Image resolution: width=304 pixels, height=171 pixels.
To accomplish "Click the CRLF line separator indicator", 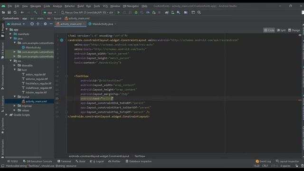I will pos(265,166).
